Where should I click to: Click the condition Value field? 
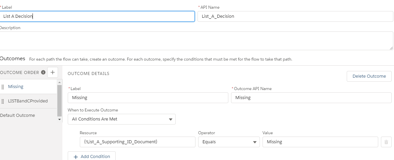[320, 142]
